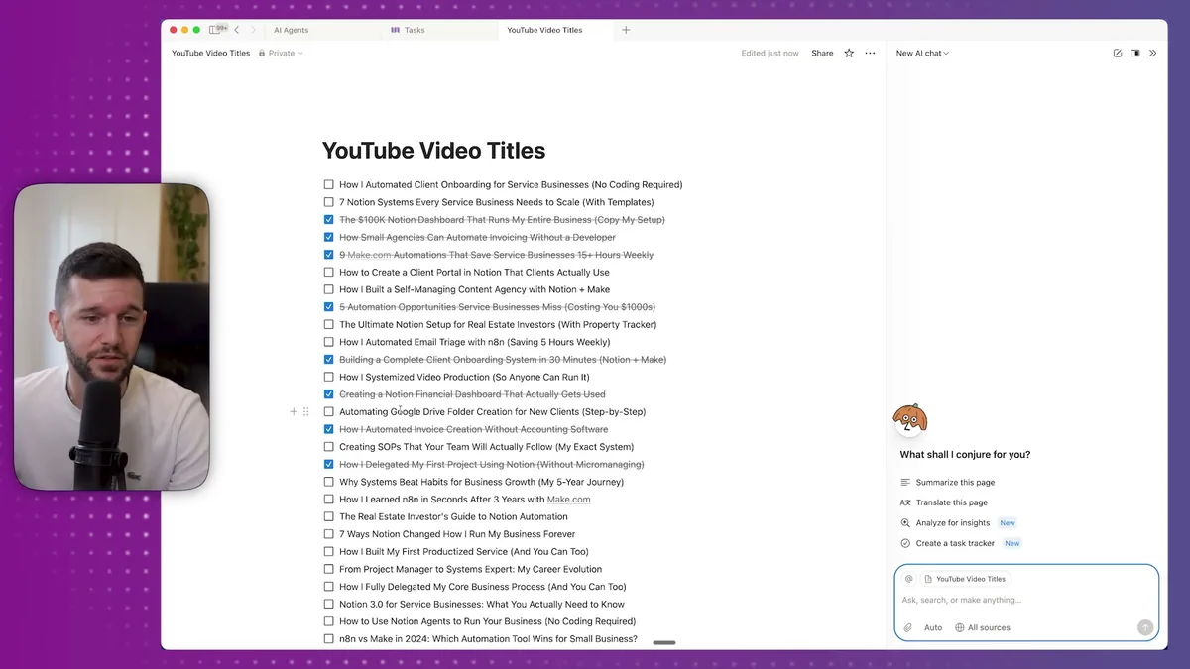This screenshot has height=669, width=1190.
Task: Check the box for 'How to Create a Client Portal'
Action: (328, 272)
